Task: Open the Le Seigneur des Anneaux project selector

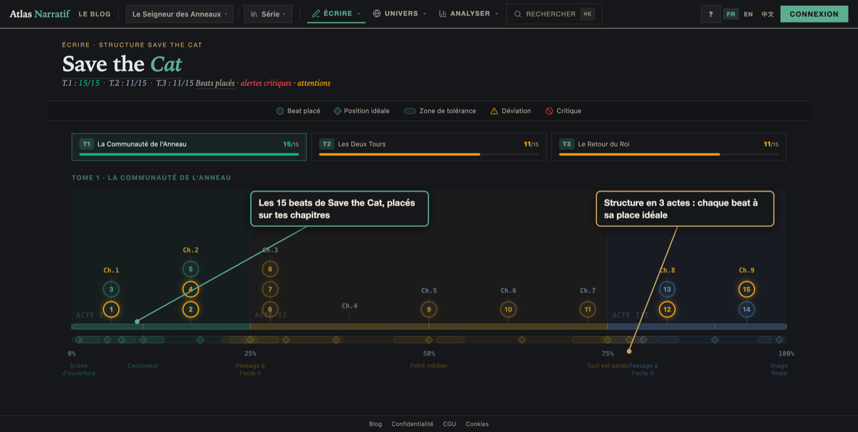Action: point(180,14)
